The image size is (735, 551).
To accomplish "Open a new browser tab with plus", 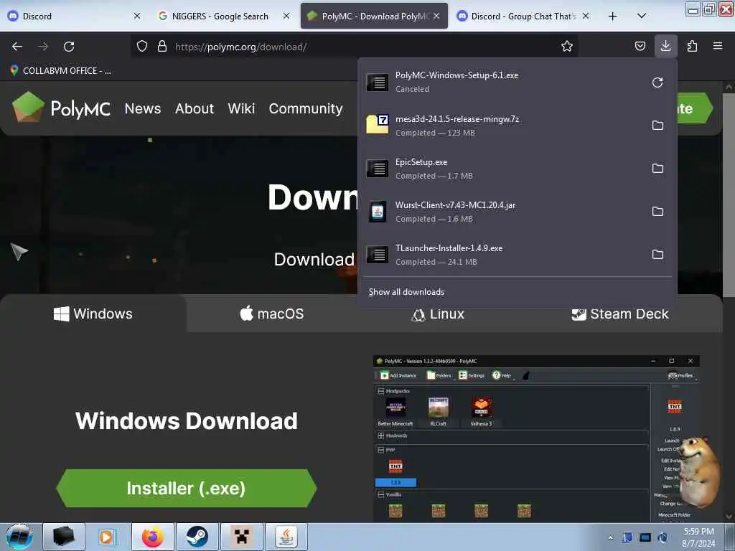I will (x=612, y=16).
